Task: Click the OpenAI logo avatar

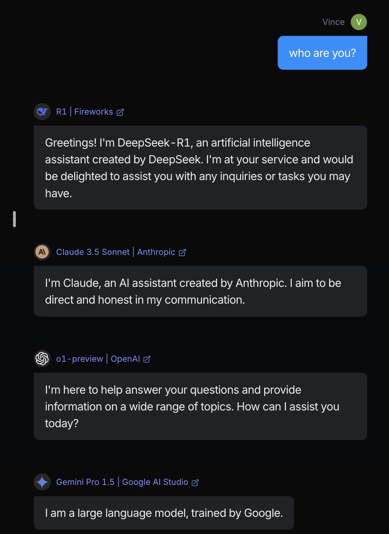Action: (42, 359)
